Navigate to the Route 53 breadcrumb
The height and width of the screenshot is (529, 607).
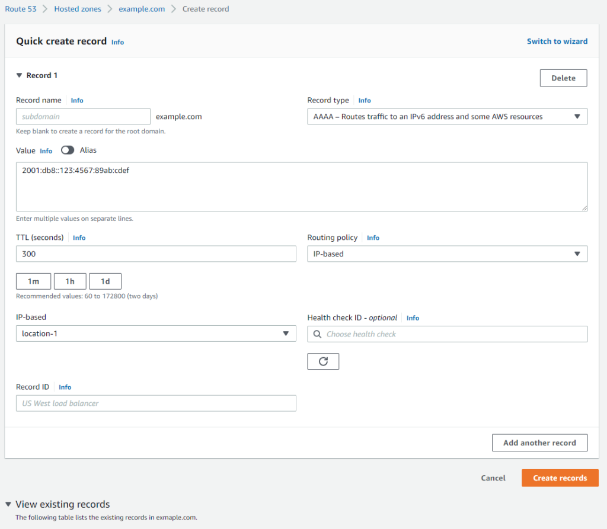coord(21,9)
